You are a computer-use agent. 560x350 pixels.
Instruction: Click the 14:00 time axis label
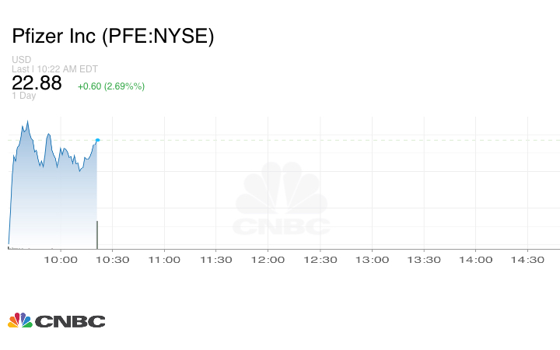click(x=475, y=261)
